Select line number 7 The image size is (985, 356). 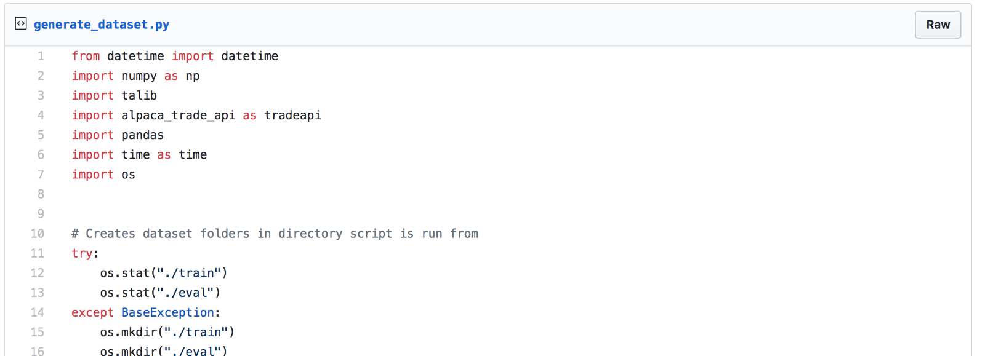click(41, 174)
